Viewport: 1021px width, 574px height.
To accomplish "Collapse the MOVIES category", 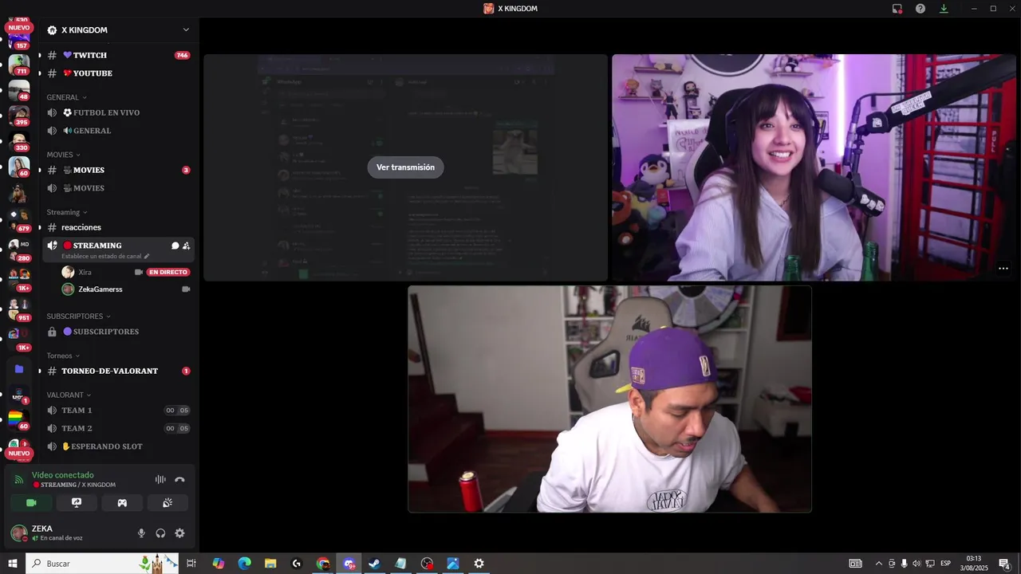I will pos(64,155).
